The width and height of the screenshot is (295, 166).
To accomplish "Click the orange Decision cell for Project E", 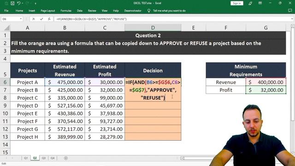I will 153,113.
